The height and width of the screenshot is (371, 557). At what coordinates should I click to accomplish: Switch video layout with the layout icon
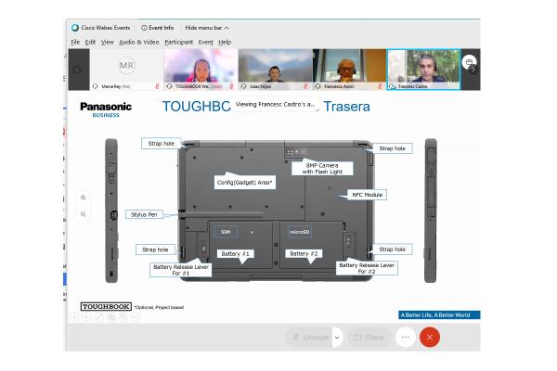pyautogui.click(x=469, y=62)
